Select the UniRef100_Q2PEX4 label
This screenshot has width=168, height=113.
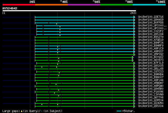point(151,100)
